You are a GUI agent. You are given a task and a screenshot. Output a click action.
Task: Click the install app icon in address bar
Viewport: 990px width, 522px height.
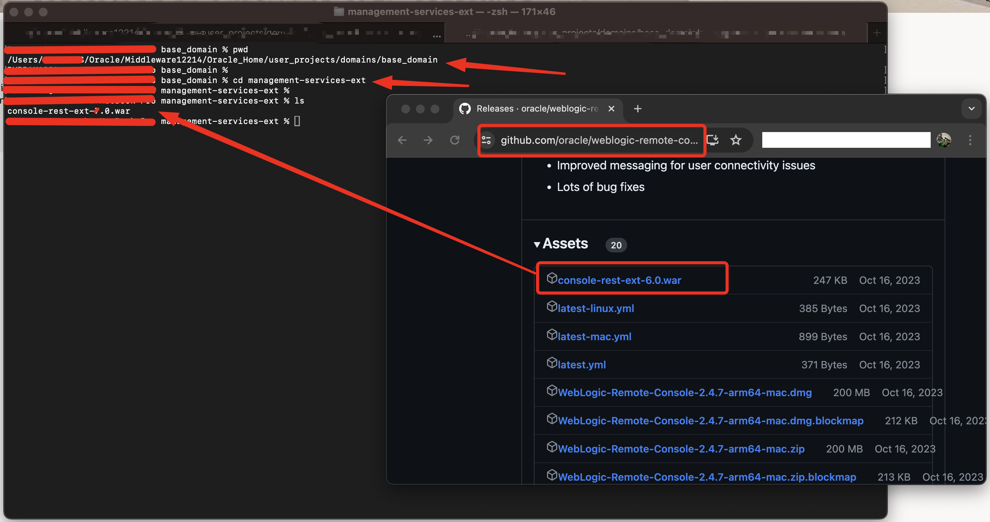pyautogui.click(x=713, y=140)
